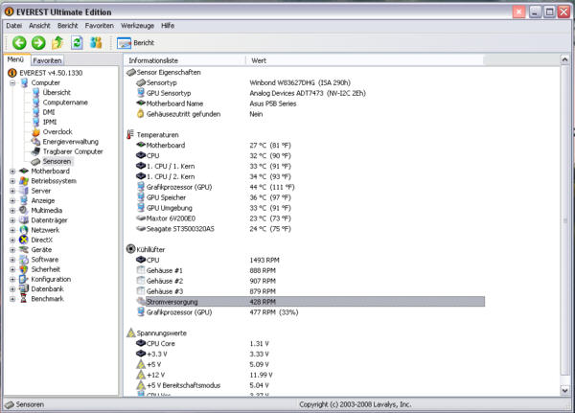Select IPMI in the tree

point(50,122)
